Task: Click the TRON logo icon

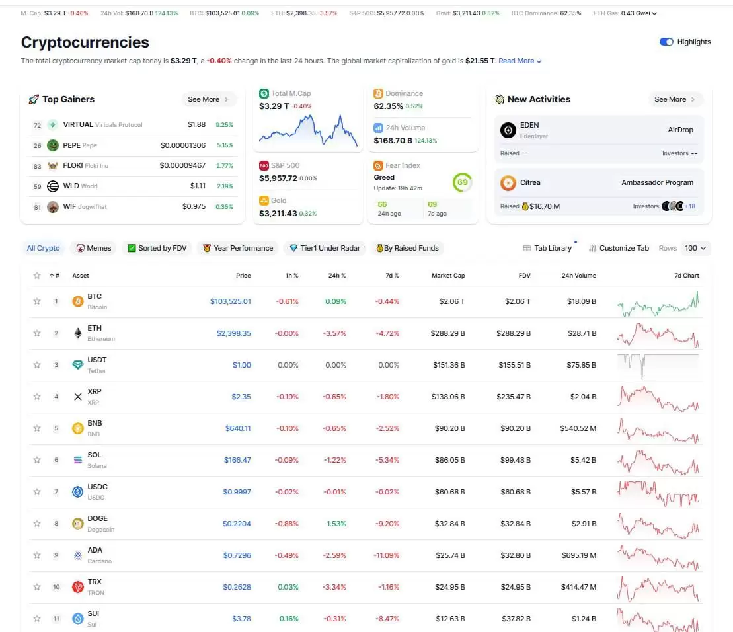Action: pyautogui.click(x=77, y=587)
